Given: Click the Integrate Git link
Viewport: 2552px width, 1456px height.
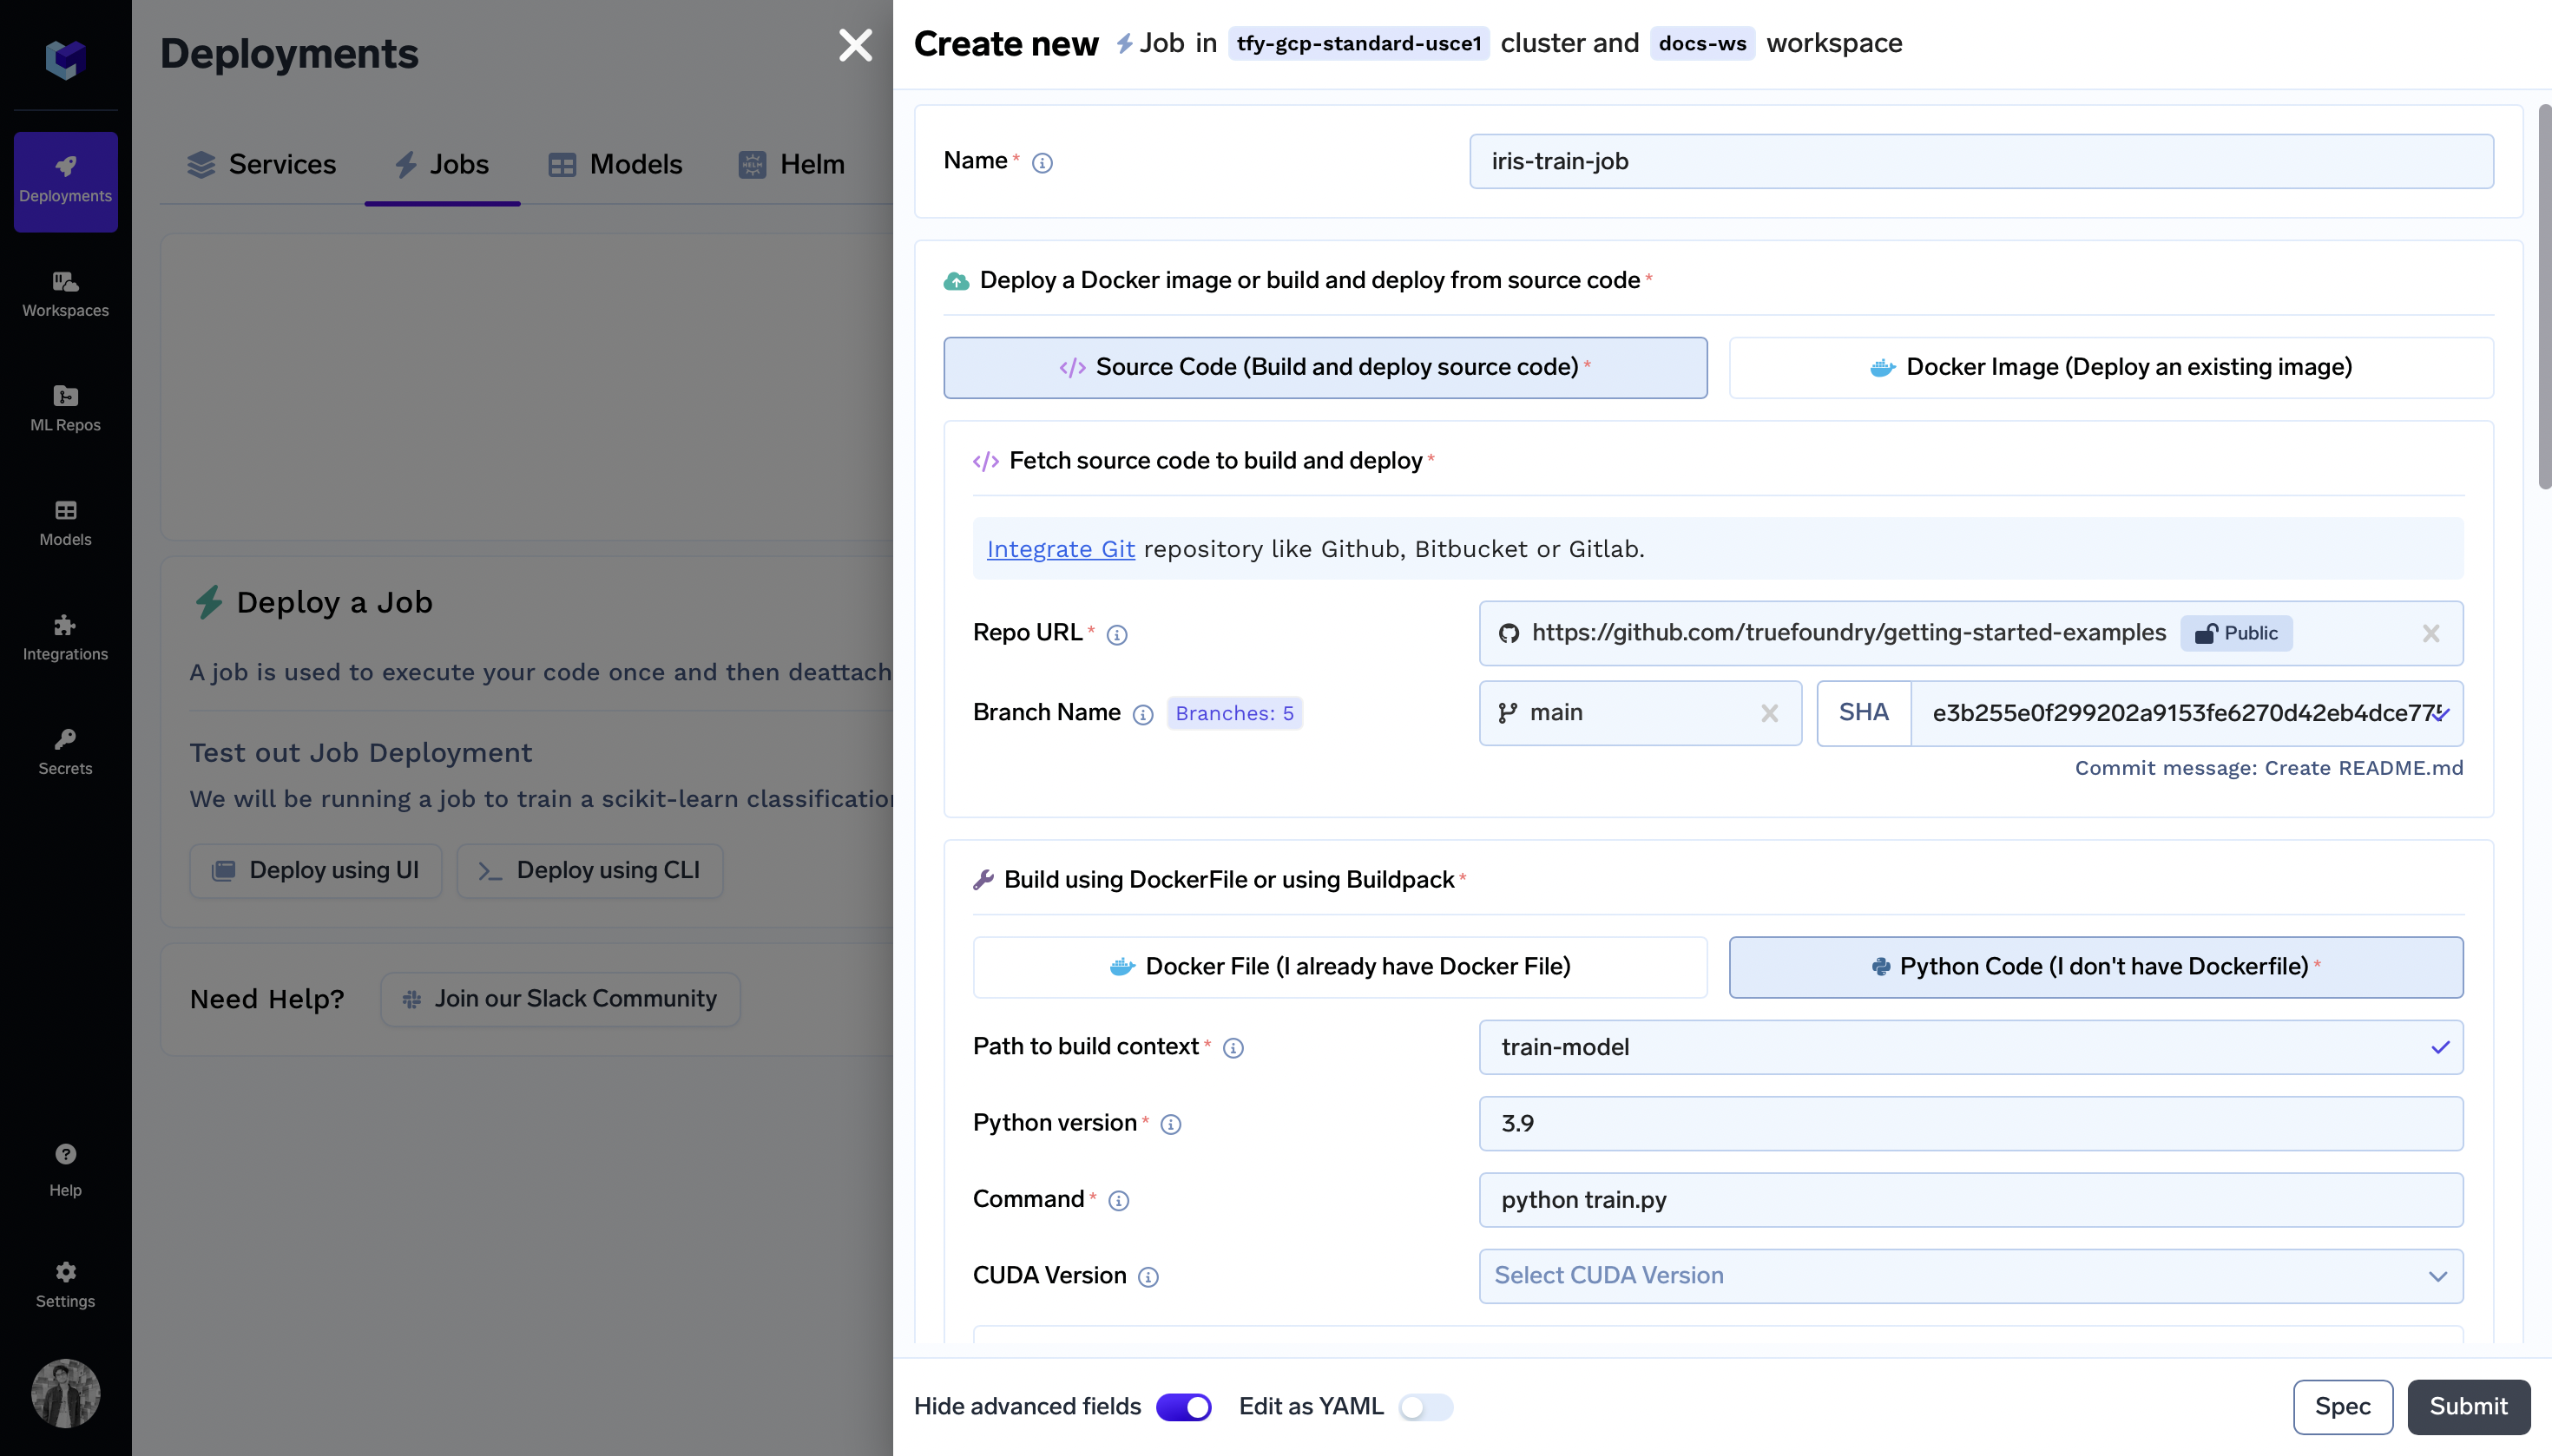Looking at the screenshot, I should point(1061,549).
